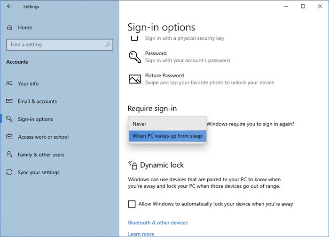Enable automatic lock when you're away checkbox

click(x=132, y=204)
